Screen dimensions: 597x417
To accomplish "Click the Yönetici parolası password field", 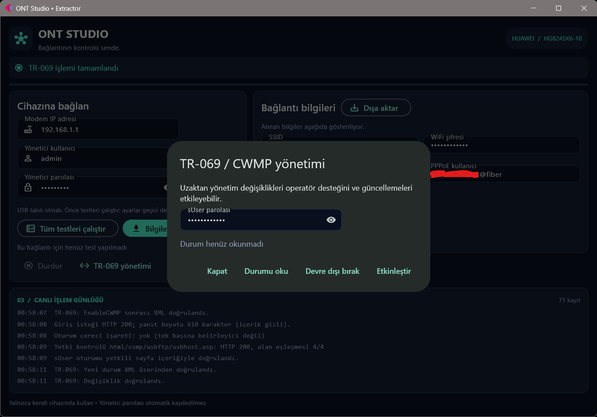I will click(92, 188).
